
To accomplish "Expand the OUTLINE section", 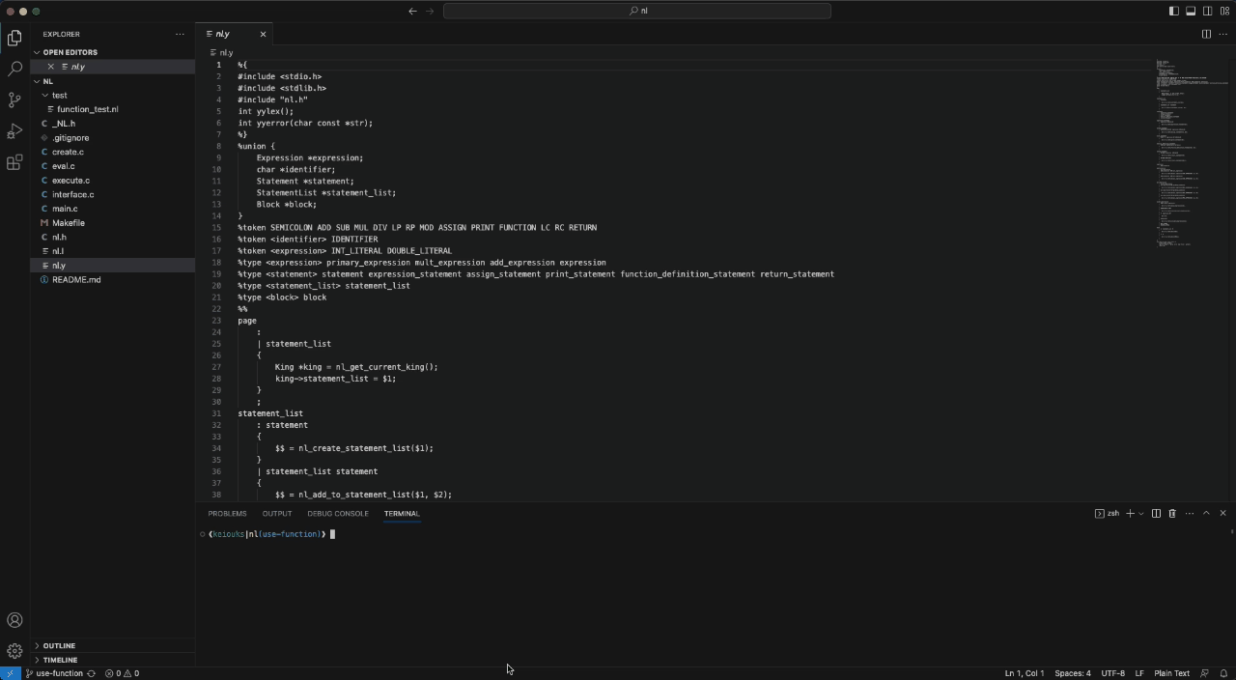I will pos(59,645).
